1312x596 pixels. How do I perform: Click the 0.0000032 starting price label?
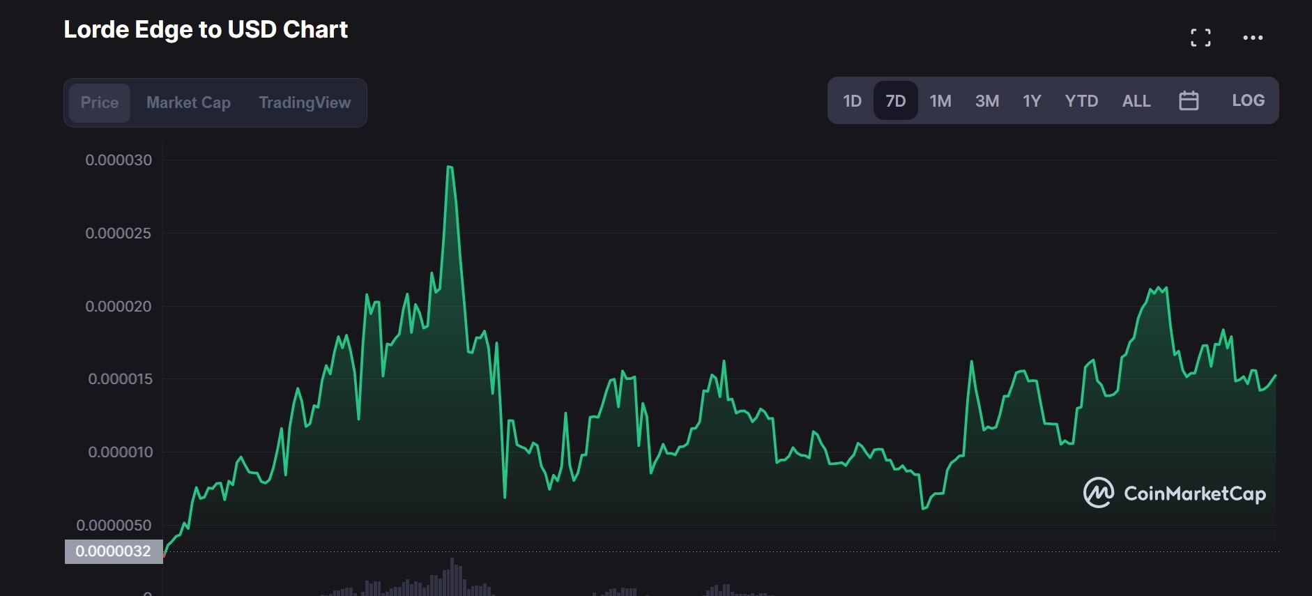pyautogui.click(x=113, y=551)
